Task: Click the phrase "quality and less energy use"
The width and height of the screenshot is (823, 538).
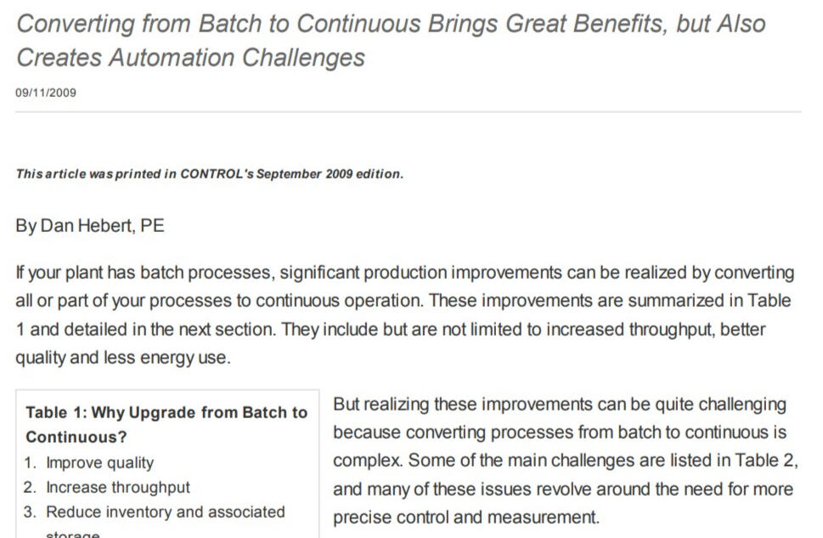Action: (x=122, y=357)
